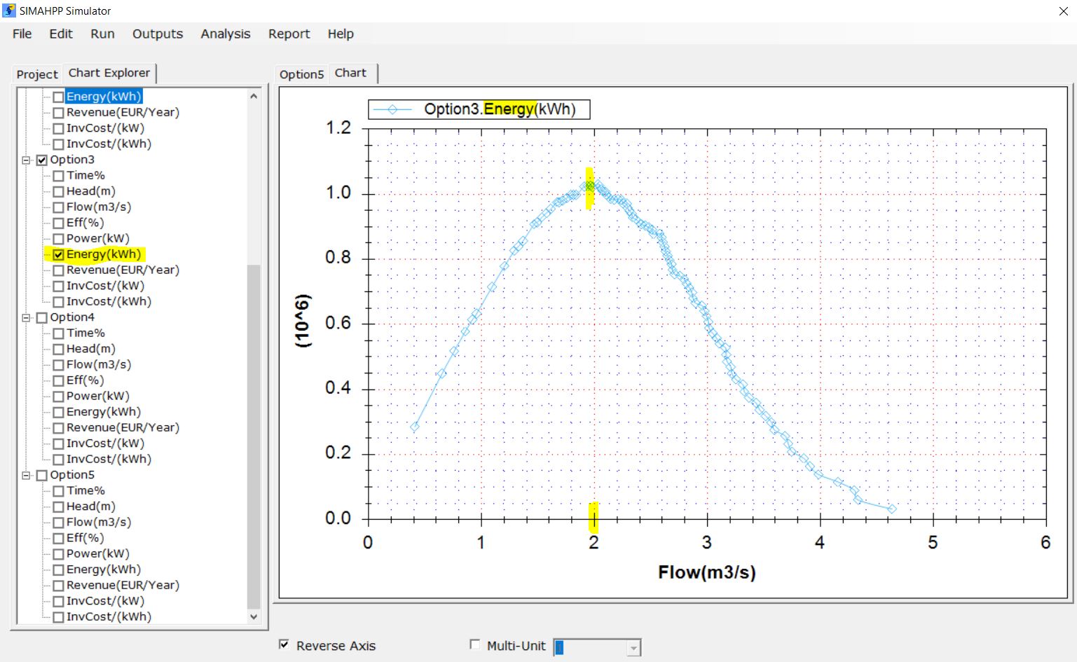1077x662 pixels.
Task: Enable InvCost/(kWh) under Option5
Action: point(59,617)
